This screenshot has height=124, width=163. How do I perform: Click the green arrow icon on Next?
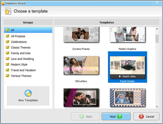coord(120,116)
